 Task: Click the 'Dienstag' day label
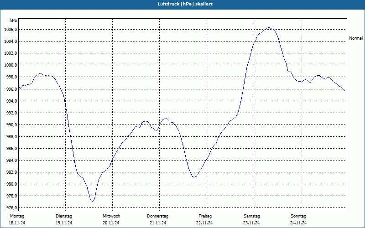point(64,216)
